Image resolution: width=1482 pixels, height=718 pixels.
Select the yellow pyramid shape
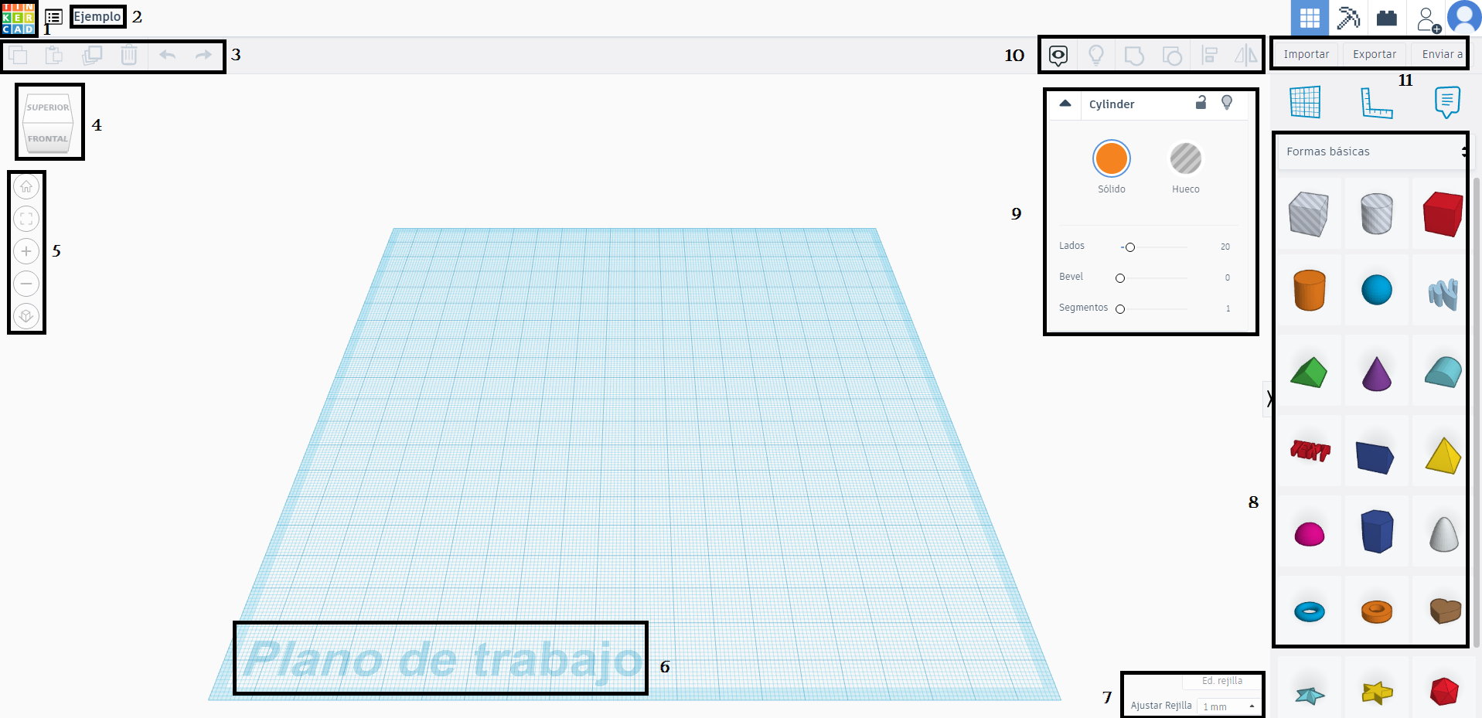[x=1443, y=455]
